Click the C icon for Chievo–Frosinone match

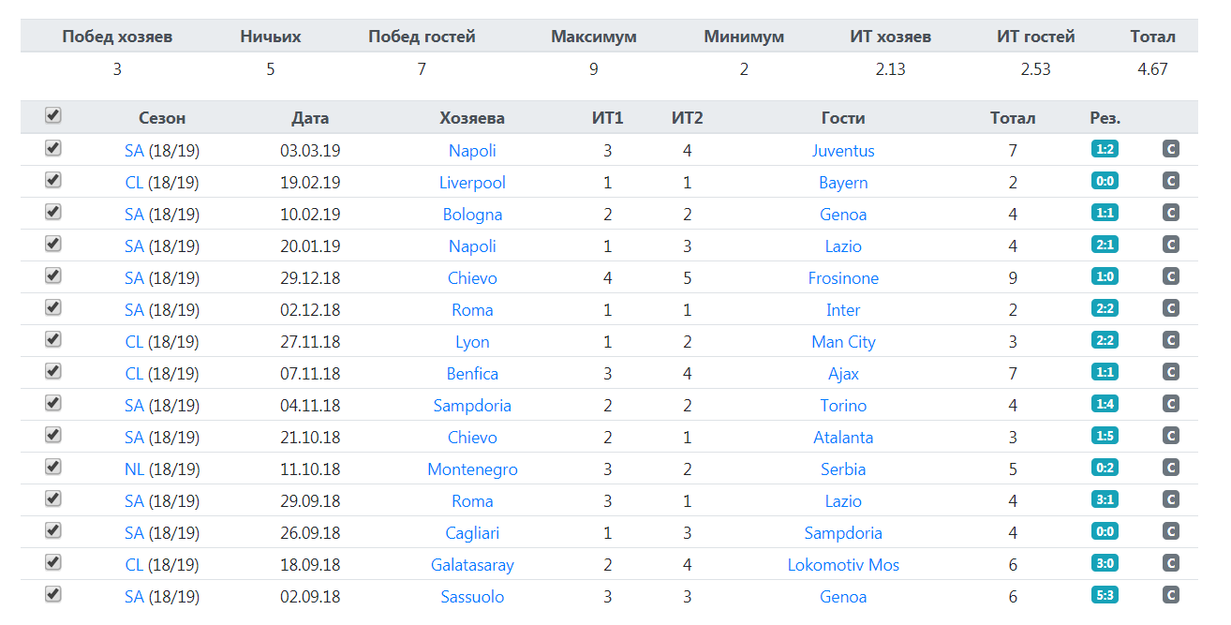[1170, 276]
